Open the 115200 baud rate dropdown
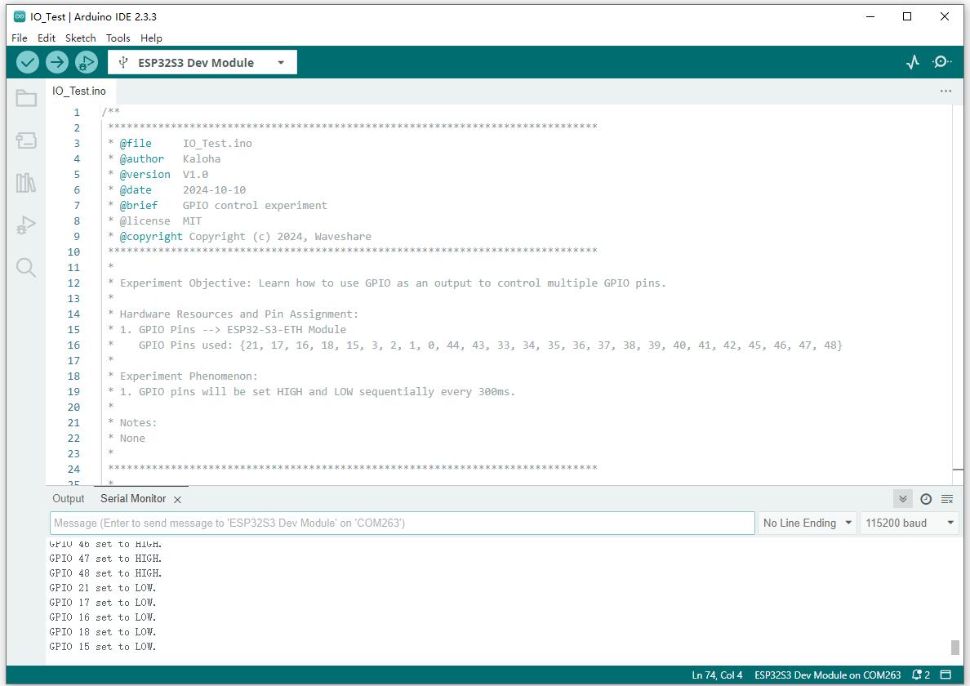Viewport: 970px width, 686px height. [909, 523]
